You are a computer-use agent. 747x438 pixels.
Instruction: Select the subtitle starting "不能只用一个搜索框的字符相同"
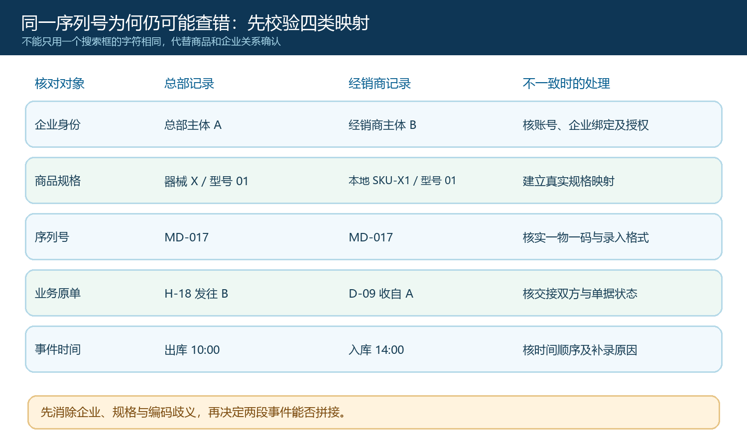point(151,41)
